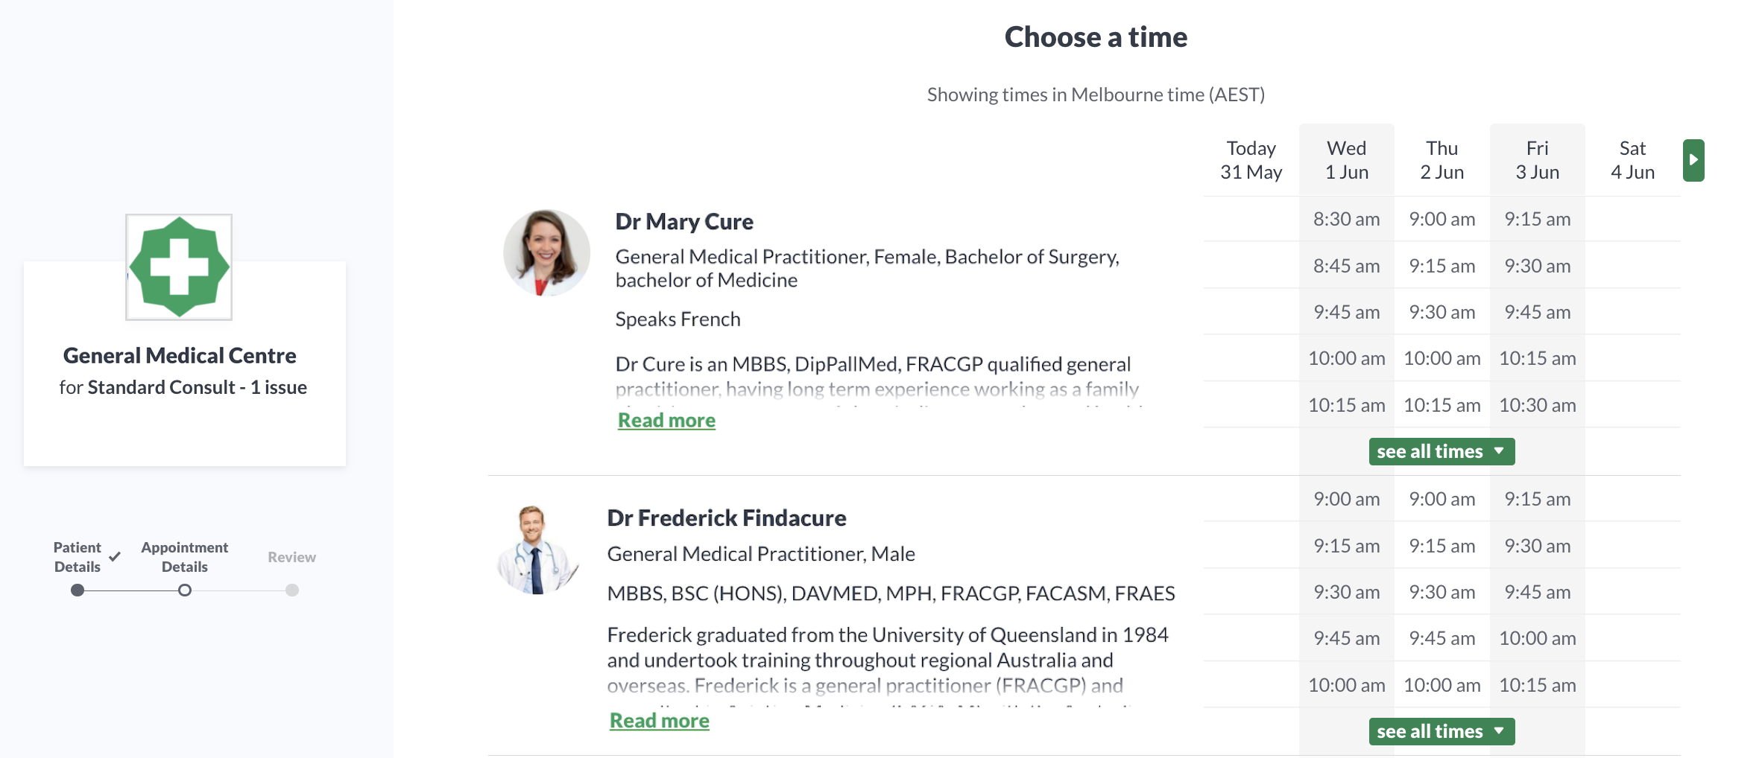Choose Dr Findacure's 10:15 am Friday slot
Viewport: 1762px width, 758px height.
point(1537,685)
